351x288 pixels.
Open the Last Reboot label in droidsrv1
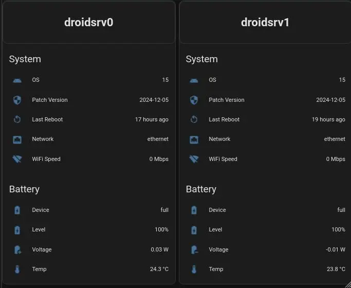224,119
